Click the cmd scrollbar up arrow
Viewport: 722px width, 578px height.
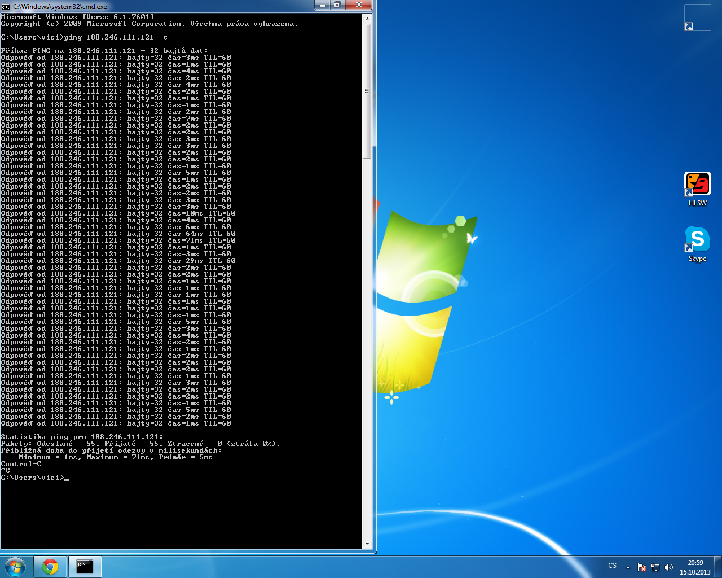tap(367, 18)
